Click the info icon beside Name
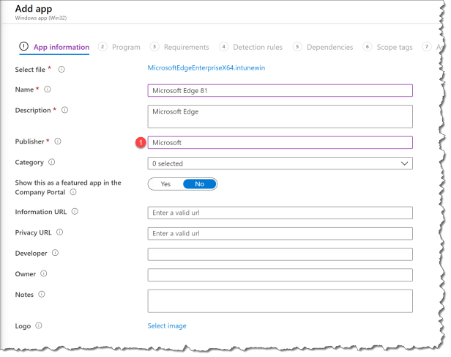This screenshot has height=357, width=451. tap(48, 89)
